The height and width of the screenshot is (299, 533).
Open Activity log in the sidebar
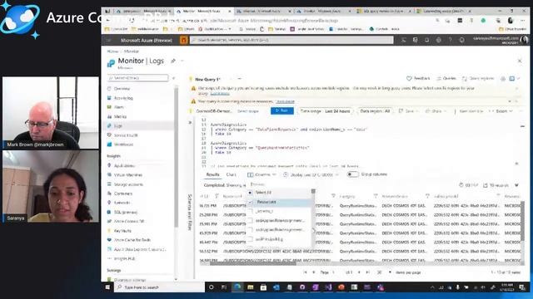pyautogui.click(x=123, y=98)
